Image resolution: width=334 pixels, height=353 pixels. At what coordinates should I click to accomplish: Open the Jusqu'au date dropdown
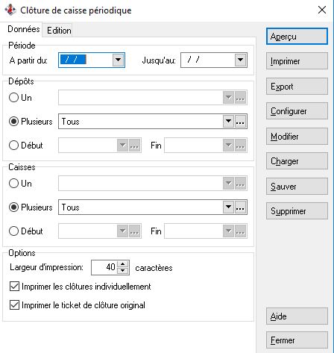pos(240,60)
